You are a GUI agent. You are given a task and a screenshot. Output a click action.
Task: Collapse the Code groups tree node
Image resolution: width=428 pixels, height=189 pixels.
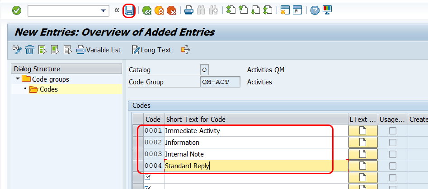click(x=18, y=79)
